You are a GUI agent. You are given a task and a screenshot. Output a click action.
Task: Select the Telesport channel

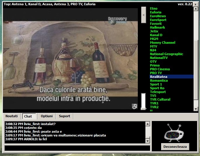click(158, 92)
